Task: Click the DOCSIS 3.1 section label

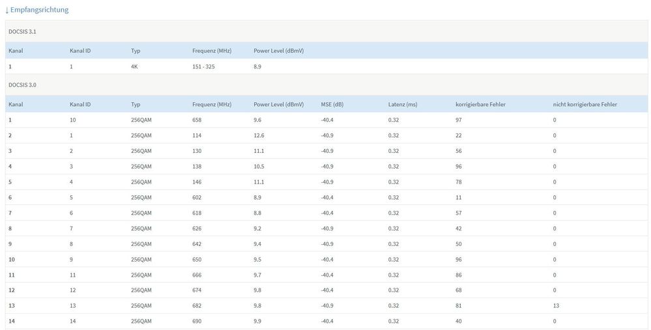Action: (22, 31)
